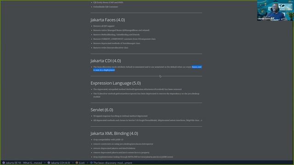Click the Servlet (6.0) heading

coord(102,110)
